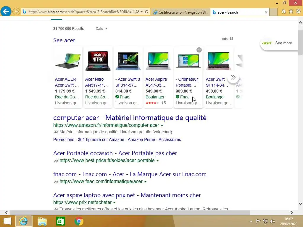Expand the amazon.fr URL dropdown arrow

pos(162,126)
